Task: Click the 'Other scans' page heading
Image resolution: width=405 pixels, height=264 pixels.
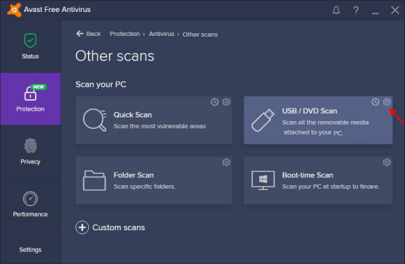Action: click(x=115, y=56)
